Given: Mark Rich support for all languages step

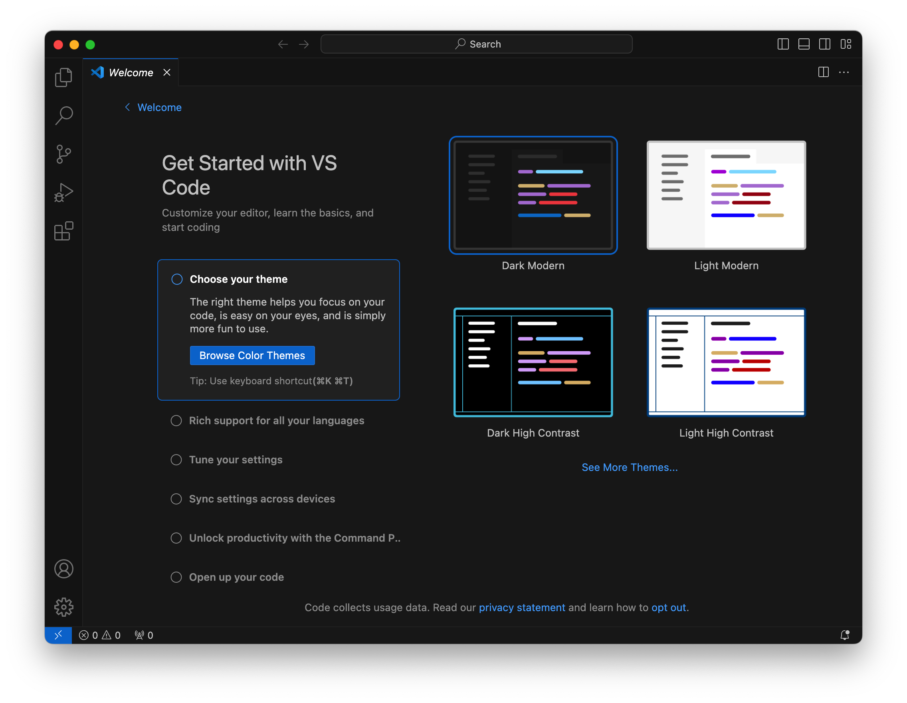Looking at the screenshot, I should 176,421.
